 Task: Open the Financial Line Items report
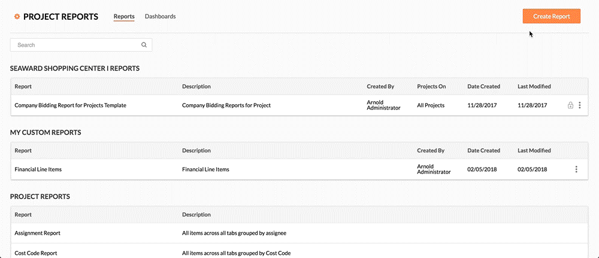click(38, 169)
